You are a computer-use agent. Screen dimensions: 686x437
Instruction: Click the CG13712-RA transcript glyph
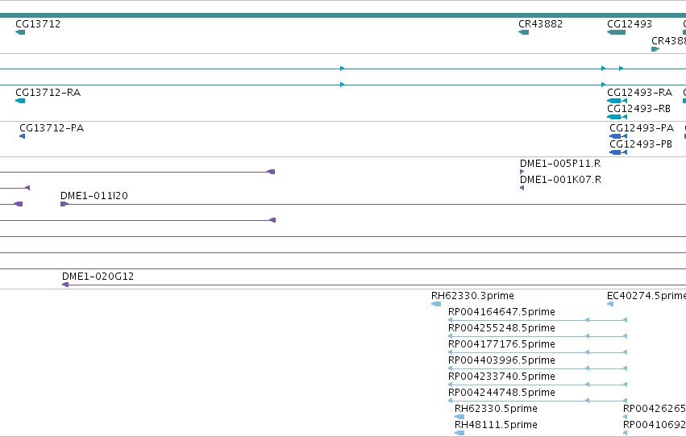(20, 101)
